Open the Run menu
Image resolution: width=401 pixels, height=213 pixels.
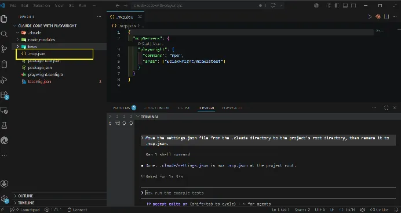(x=82, y=5)
